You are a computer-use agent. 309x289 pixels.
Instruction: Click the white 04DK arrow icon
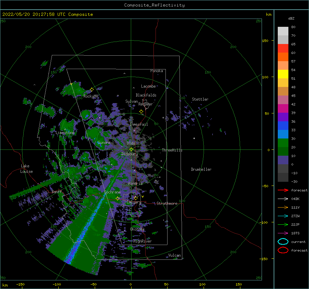pyautogui.click(x=283, y=199)
